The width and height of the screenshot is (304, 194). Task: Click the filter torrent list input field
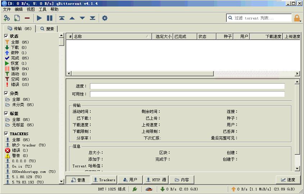coord(259,18)
